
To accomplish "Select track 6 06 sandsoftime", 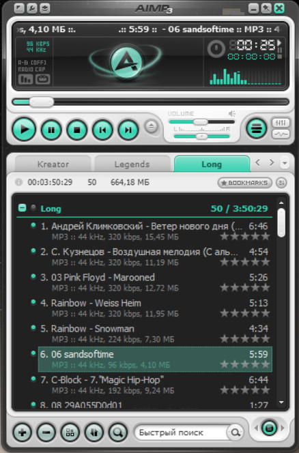I will 155,359.
